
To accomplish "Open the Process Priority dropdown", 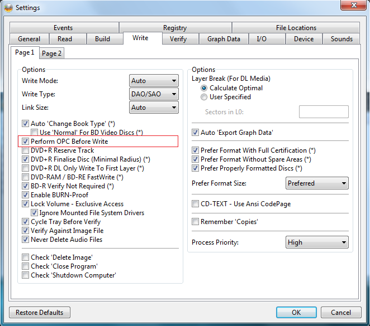I will click(316, 242).
